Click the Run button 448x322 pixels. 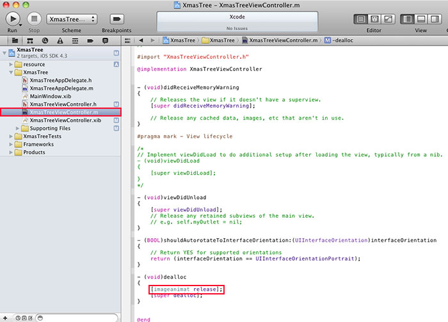click(13, 19)
